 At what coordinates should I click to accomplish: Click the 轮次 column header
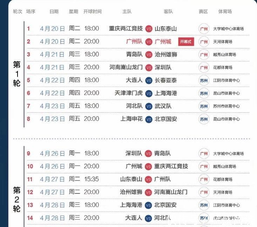(x=18, y=12)
